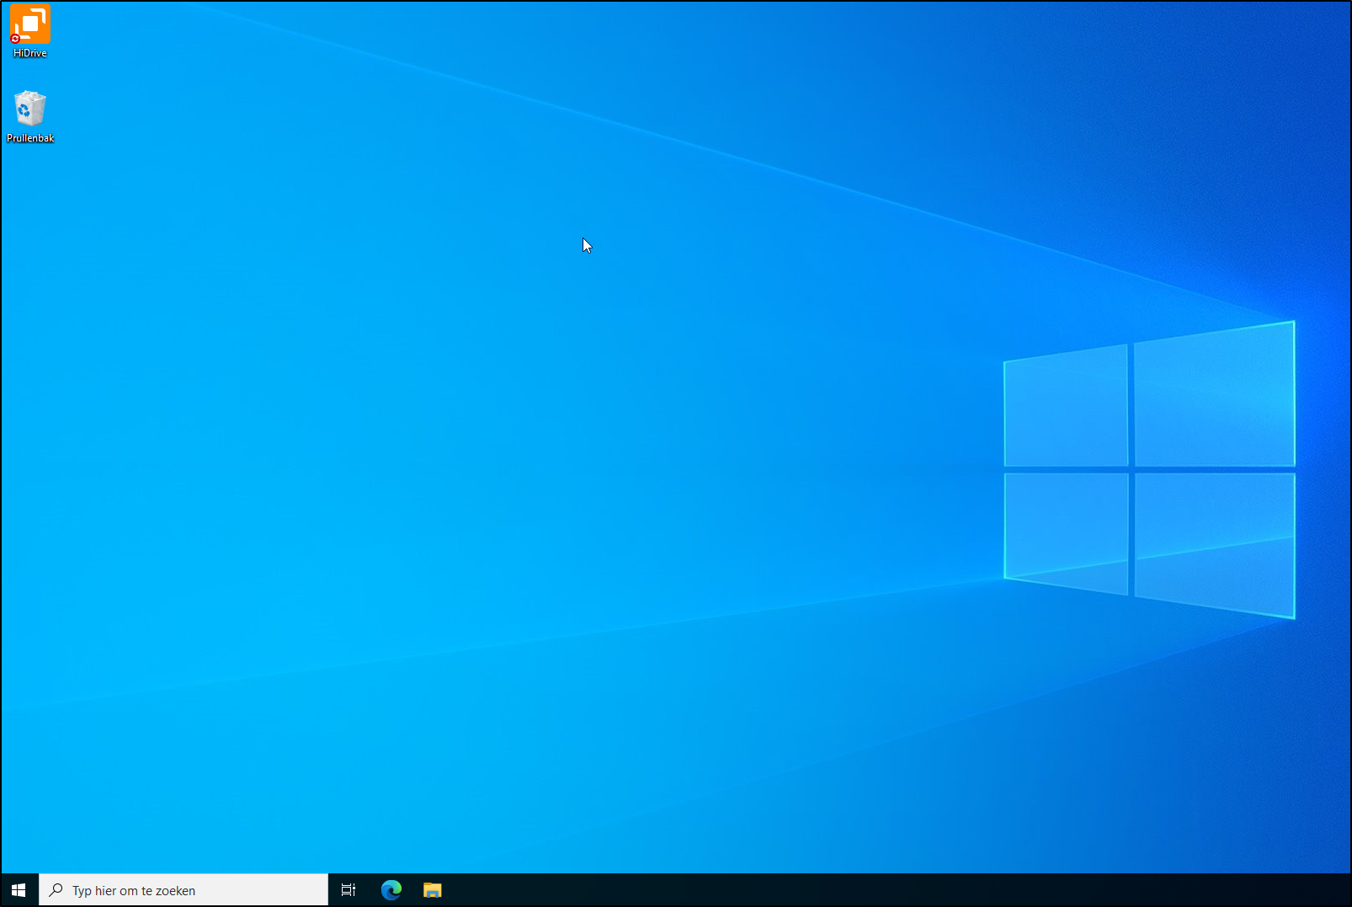Select the search magnifier icon

tap(55, 889)
